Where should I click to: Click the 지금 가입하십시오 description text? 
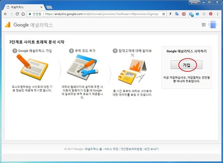[186, 79]
